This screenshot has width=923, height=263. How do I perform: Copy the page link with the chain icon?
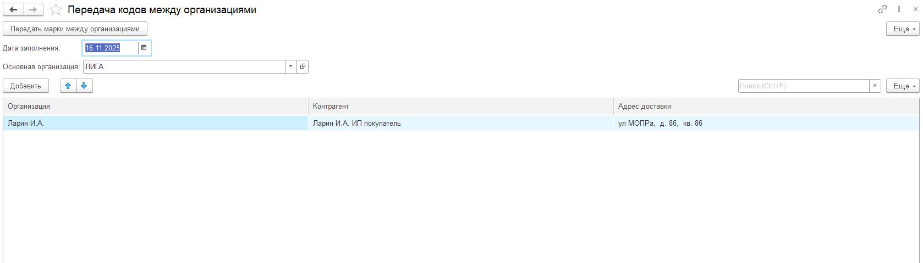(x=882, y=9)
